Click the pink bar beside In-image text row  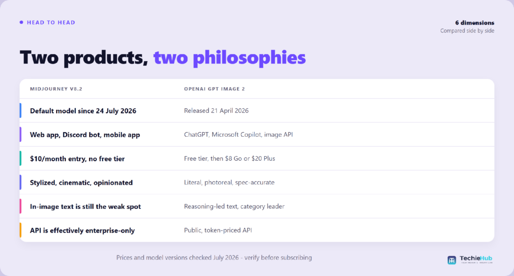(x=21, y=206)
